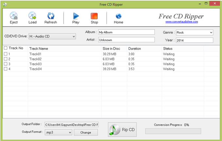
Task: Stop playback with the Stop icon
Action: point(94,16)
